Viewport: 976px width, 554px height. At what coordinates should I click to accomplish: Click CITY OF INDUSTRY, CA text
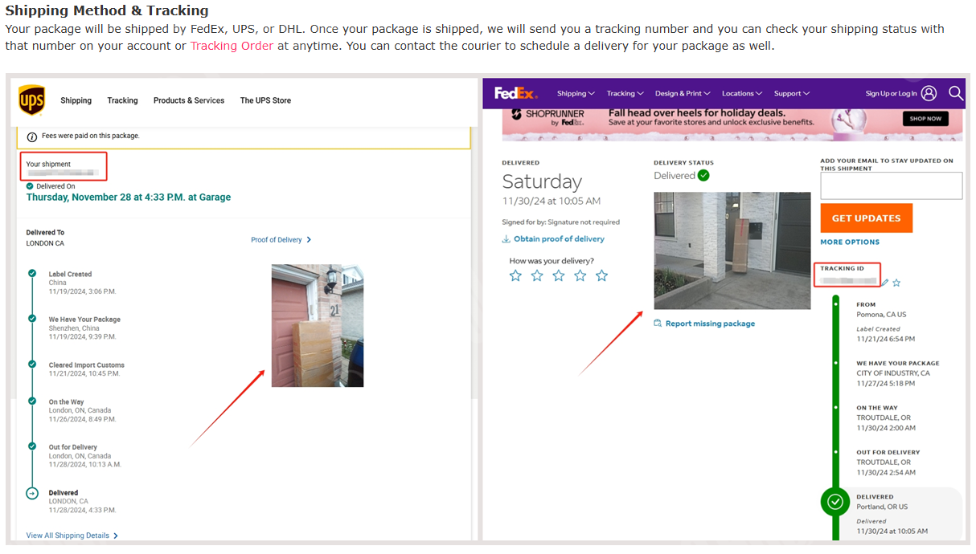tap(893, 373)
